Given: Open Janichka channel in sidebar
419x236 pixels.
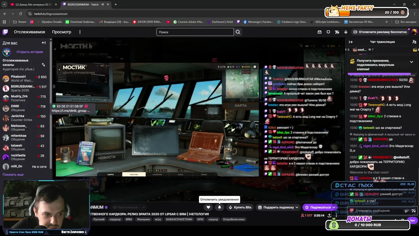Looking at the screenshot, I should [25, 118].
